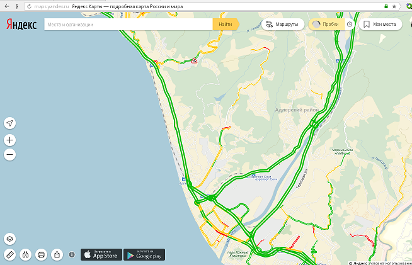Select the ruler measurement tool
Image resolution: width=412 pixels, height=265 pixels.
click(9, 254)
